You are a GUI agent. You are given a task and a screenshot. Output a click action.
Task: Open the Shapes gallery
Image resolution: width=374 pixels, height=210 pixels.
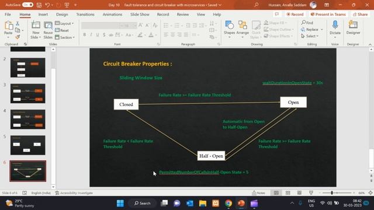tap(230, 30)
